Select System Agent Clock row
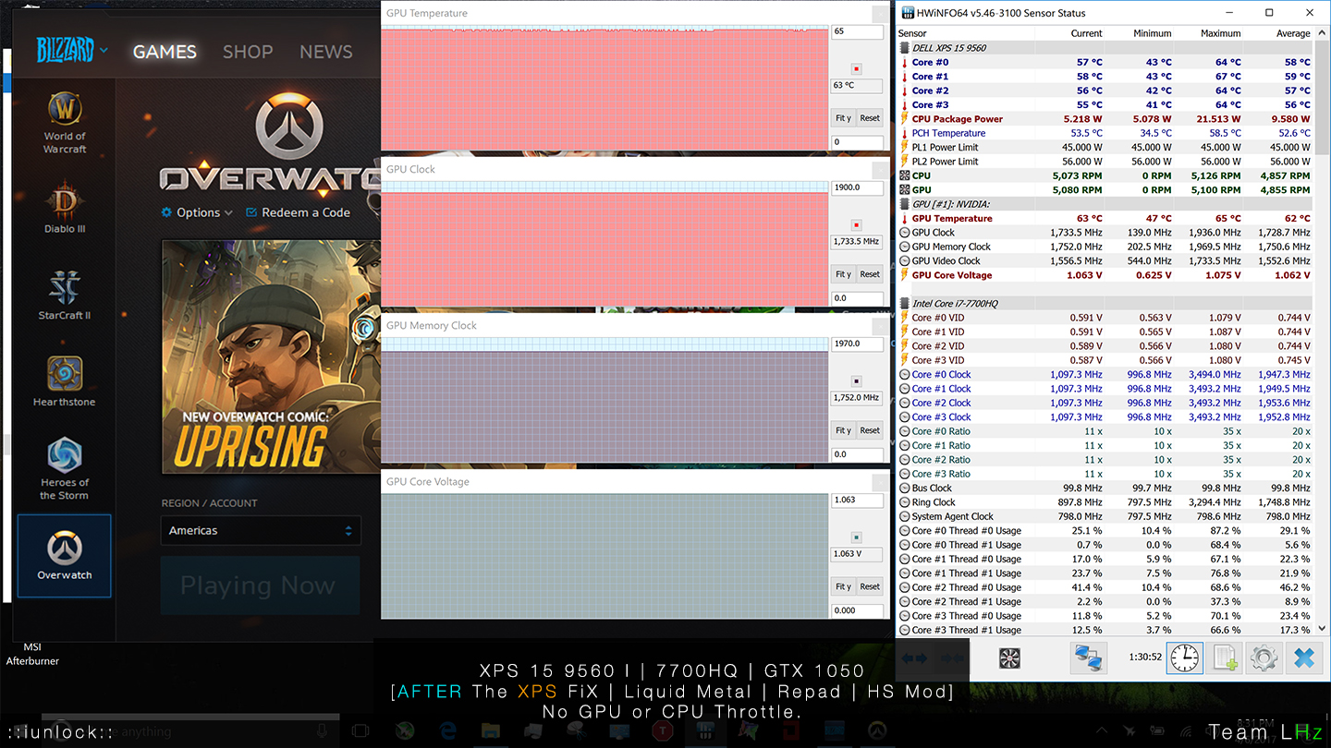 tap(1105, 516)
